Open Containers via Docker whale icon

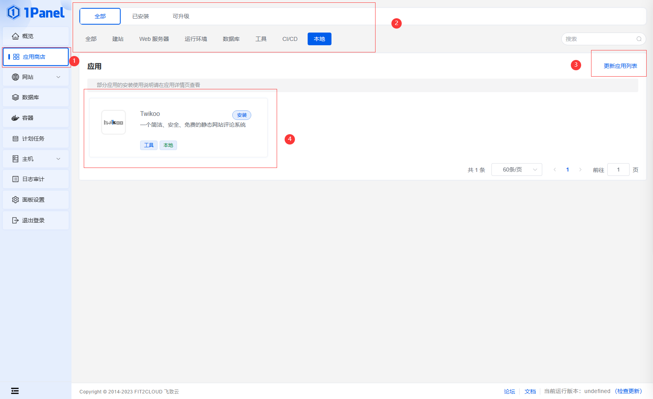[x=15, y=118]
